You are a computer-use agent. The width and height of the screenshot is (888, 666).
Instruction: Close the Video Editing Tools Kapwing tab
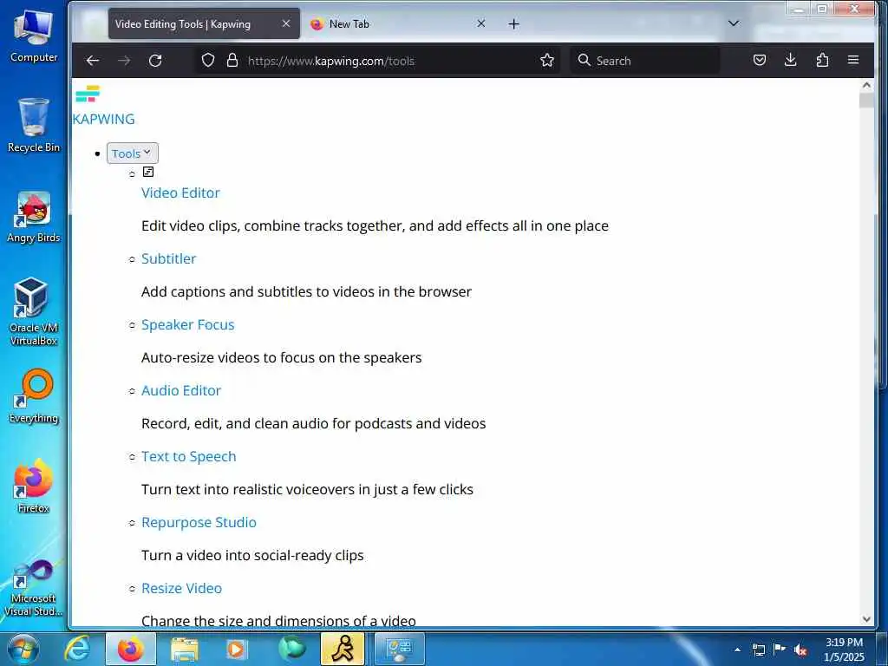pos(286,23)
